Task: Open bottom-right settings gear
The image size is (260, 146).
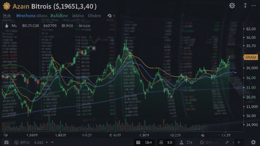Action: 253,142
